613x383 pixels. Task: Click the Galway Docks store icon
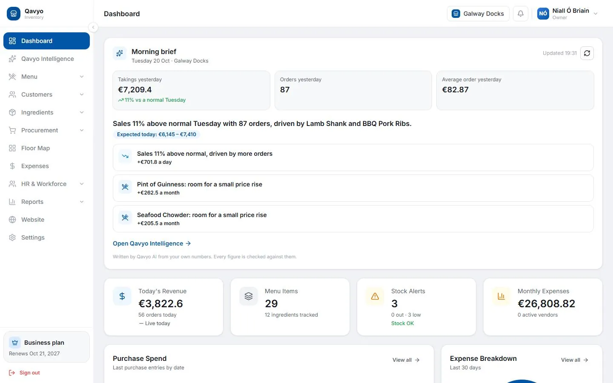click(456, 14)
